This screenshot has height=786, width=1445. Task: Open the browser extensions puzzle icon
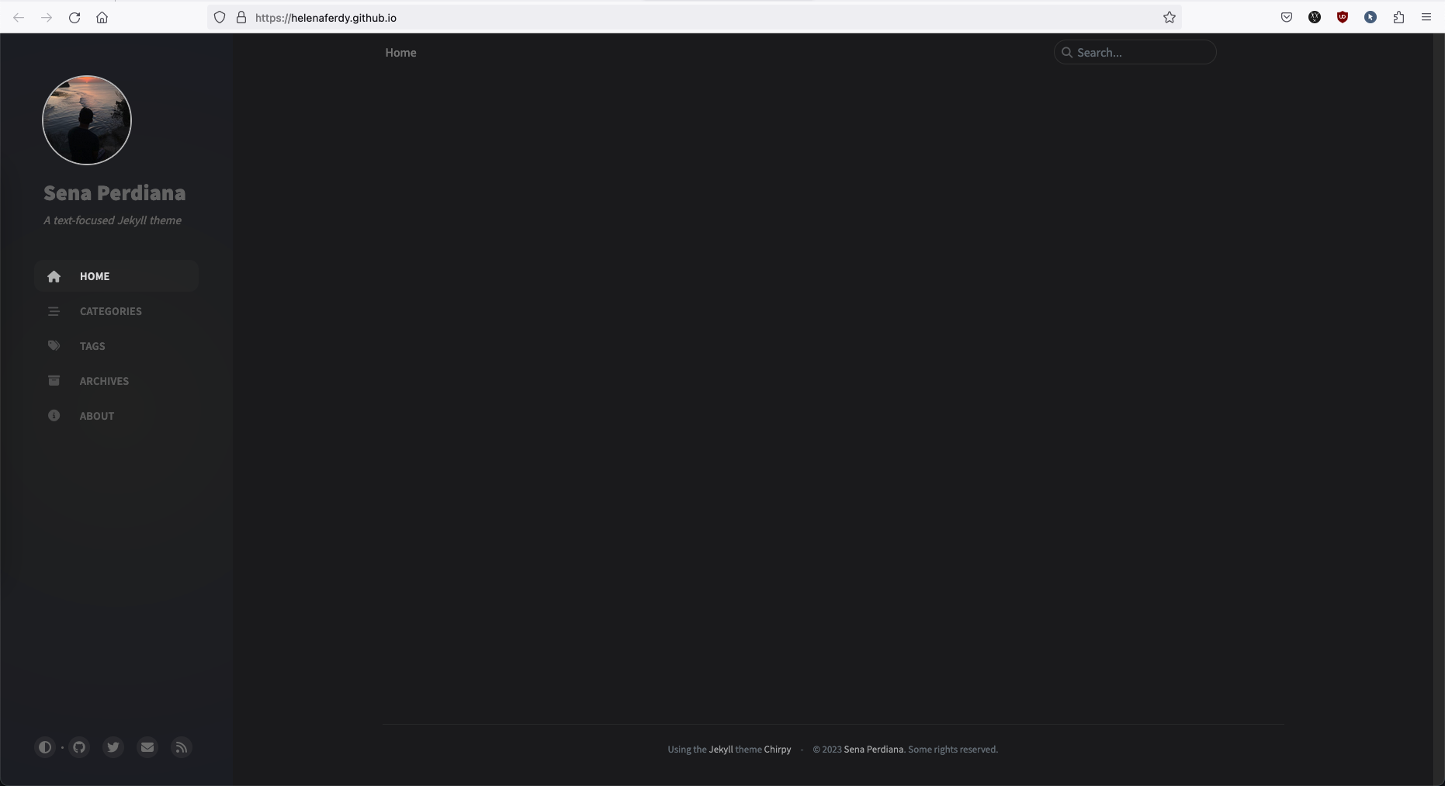[1398, 17]
